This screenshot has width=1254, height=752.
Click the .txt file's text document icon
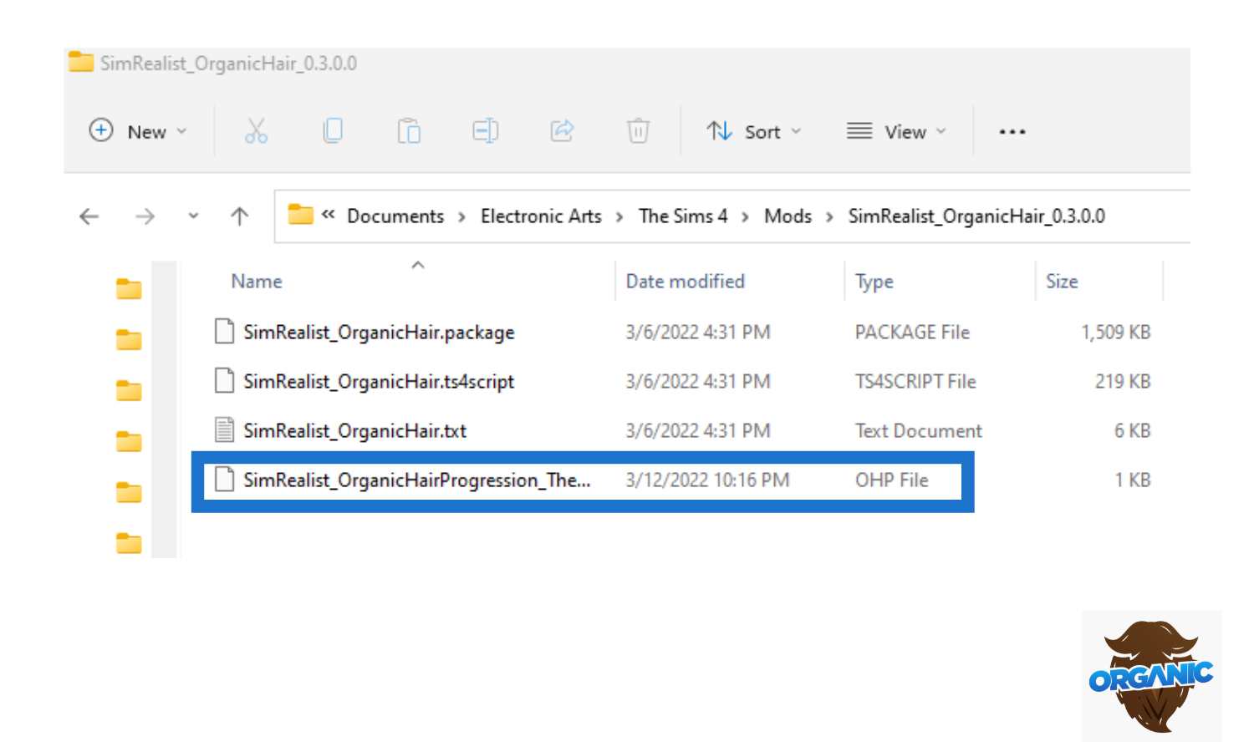click(224, 430)
